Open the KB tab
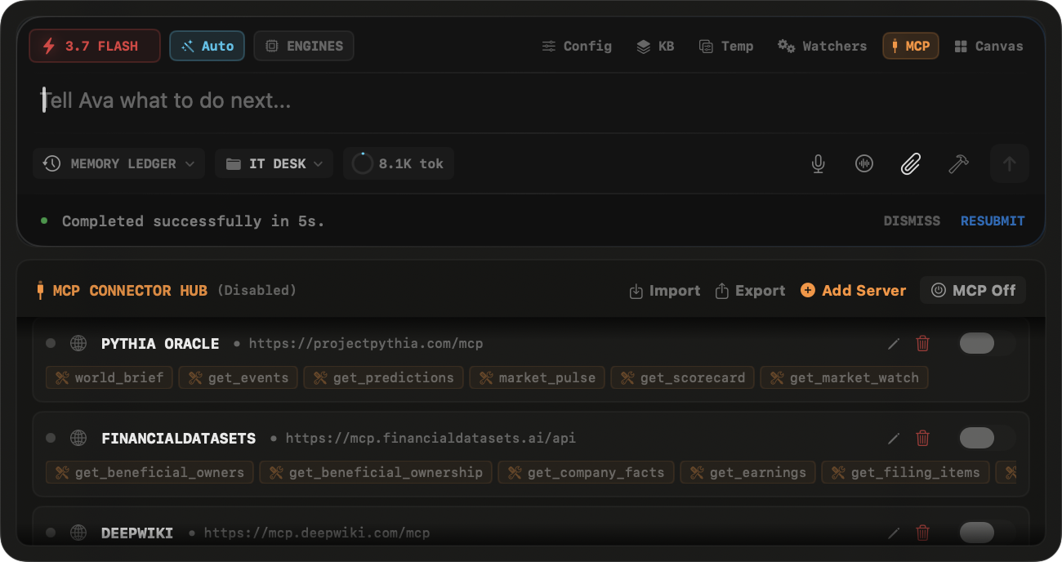 tap(655, 46)
